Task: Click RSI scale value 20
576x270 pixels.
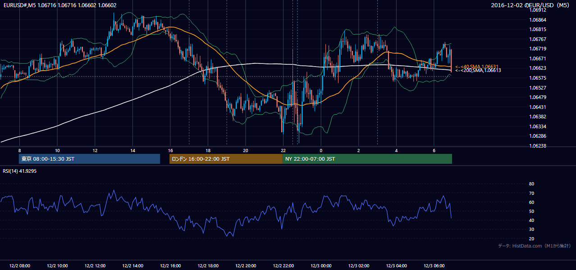Action: click(531, 238)
